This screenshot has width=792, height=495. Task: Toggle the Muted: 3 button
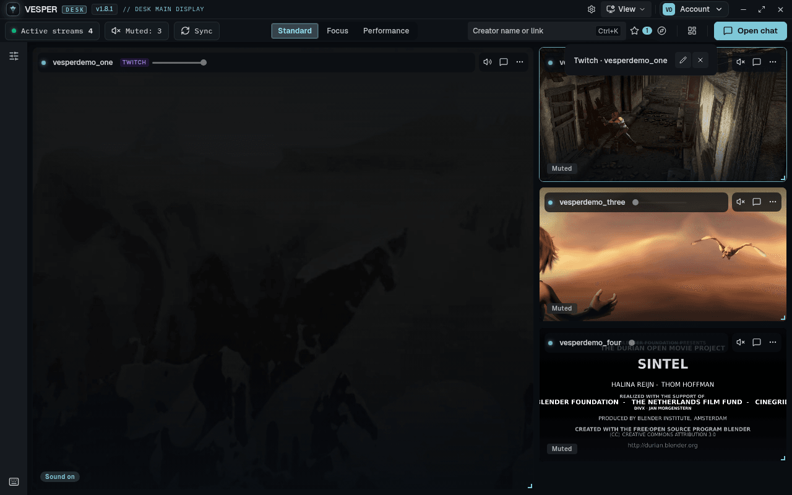click(137, 31)
